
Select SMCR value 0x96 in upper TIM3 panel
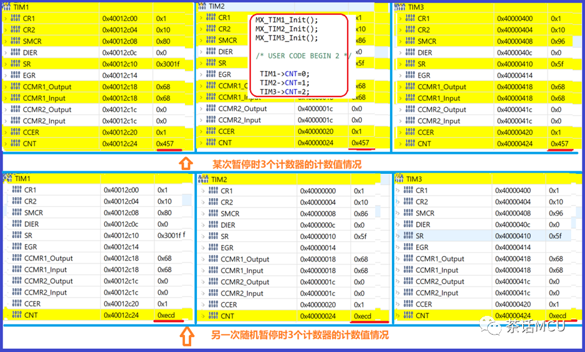(558, 41)
